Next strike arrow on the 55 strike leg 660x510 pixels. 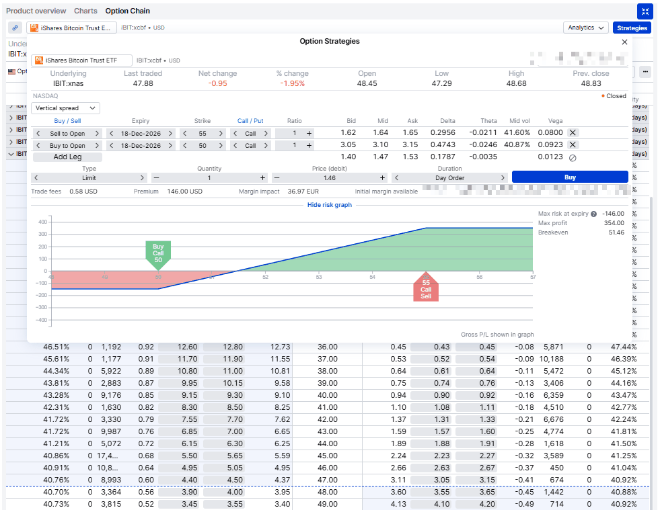pyautogui.click(x=221, y=133)
